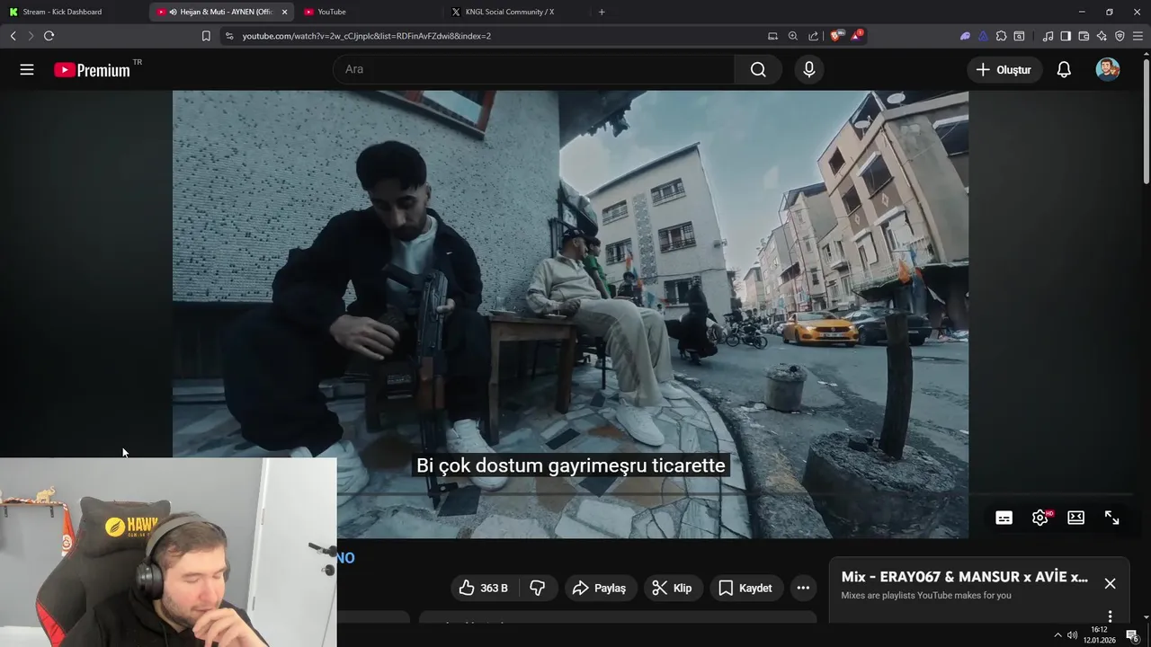Open the Mix playlist options menu
1151x647 pixels.
coord(1110,616)
